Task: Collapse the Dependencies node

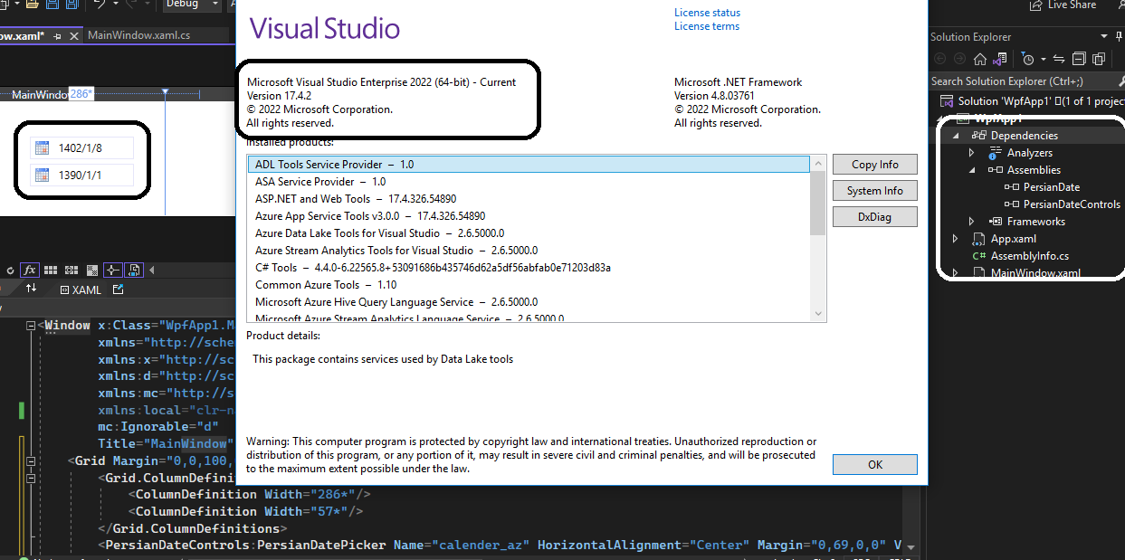Action: coord(956,136)
